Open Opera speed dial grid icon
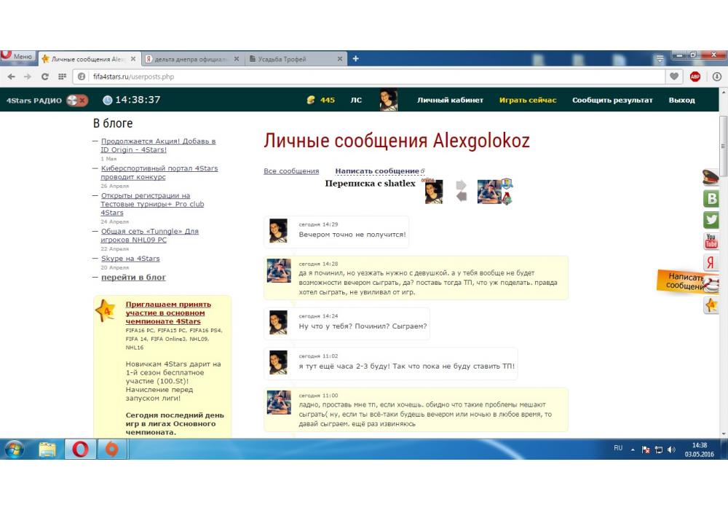Screen dimensions: 728x510 63,76
